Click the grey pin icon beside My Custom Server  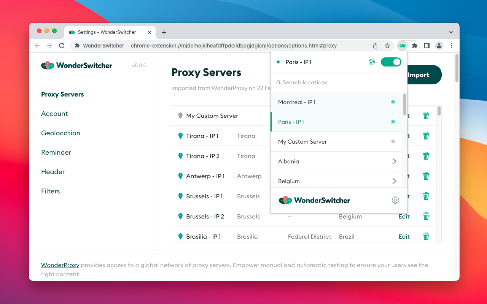[x=180, y=116]
